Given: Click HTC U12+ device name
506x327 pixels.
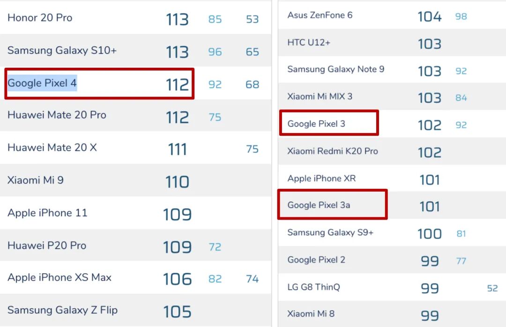Looking at the screenshot, I should pos(309,43).
